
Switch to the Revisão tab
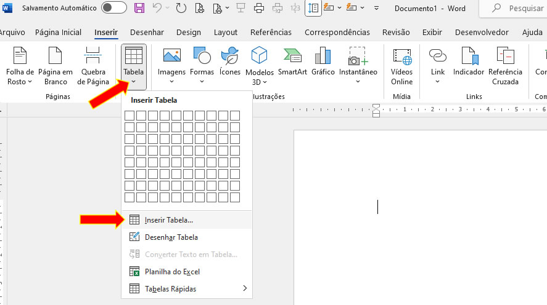pos(396,33)
